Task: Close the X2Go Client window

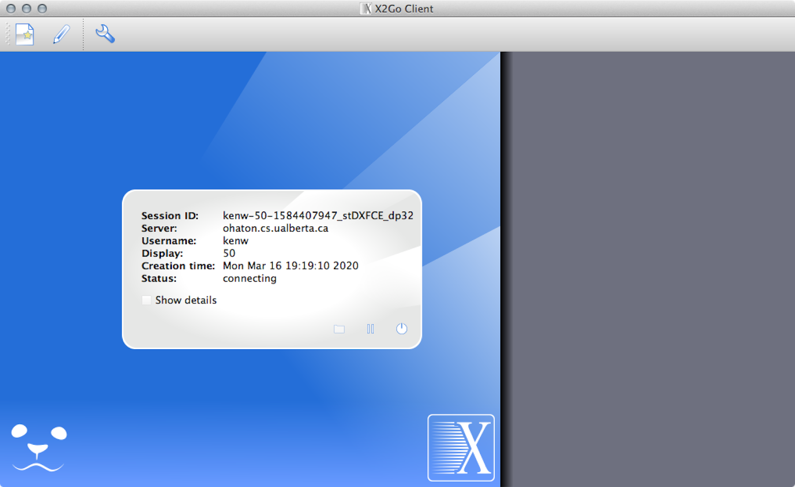Action: click(11, 8)
